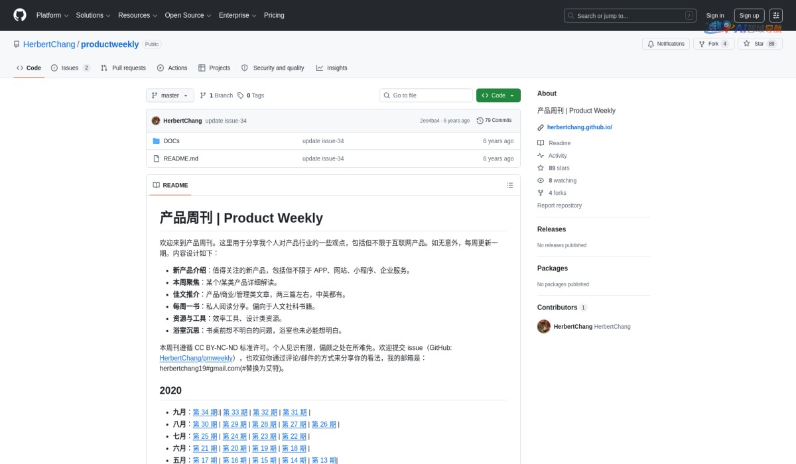Click the GitHub logo icon
Image resolution: width=796 pixels, height=464 pixels.
20,15
